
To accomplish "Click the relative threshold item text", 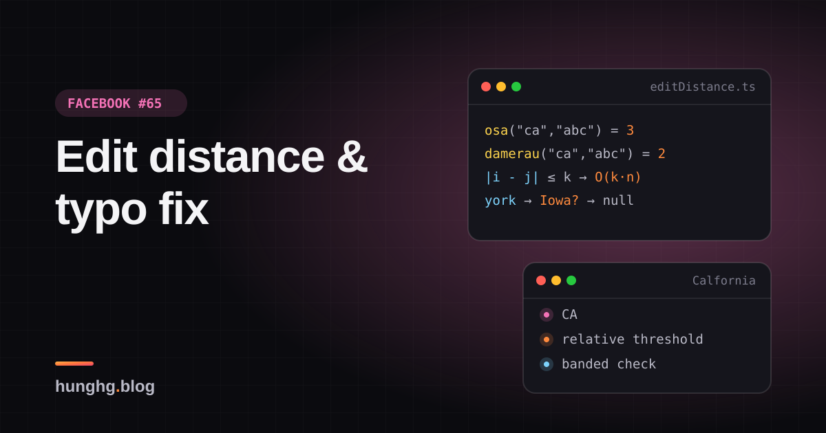I will click(x=633, y=340).
